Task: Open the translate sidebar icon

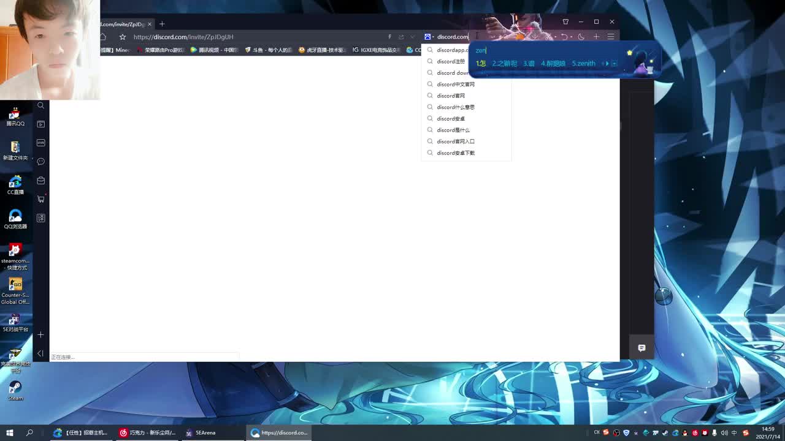Action: point(40,218)
